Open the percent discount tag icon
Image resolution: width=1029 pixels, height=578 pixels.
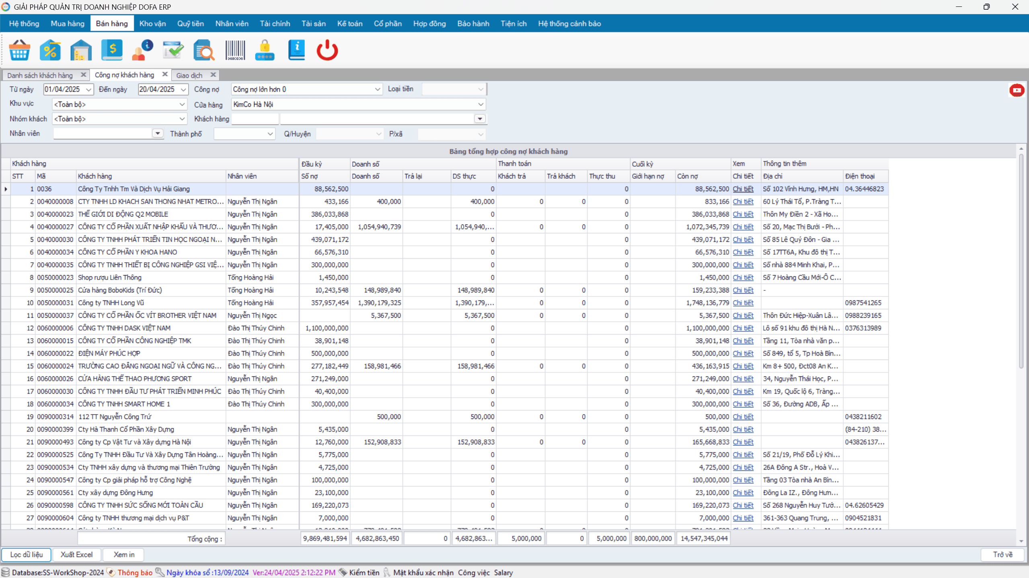[50, 50]
